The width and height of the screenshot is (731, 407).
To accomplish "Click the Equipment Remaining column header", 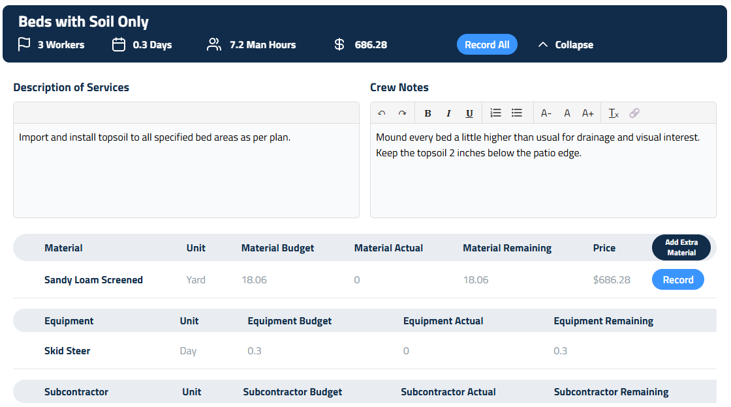I will click(x=603, y=321).
